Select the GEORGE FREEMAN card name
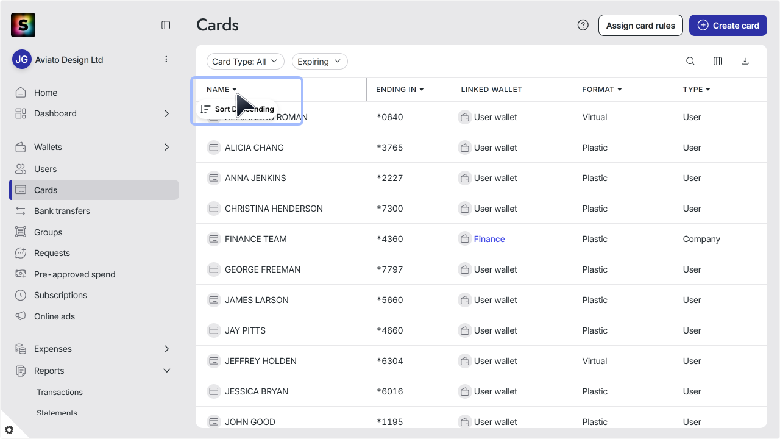 tap(263, 269)
